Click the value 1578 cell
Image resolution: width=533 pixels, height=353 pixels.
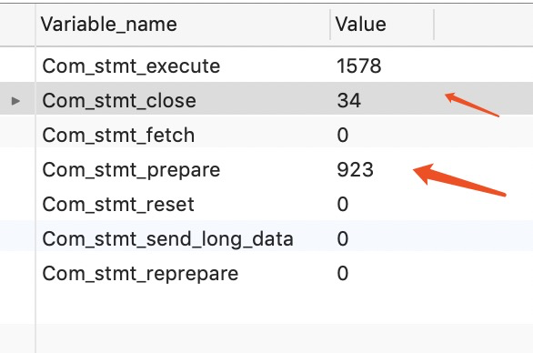[x=359, y=66]
